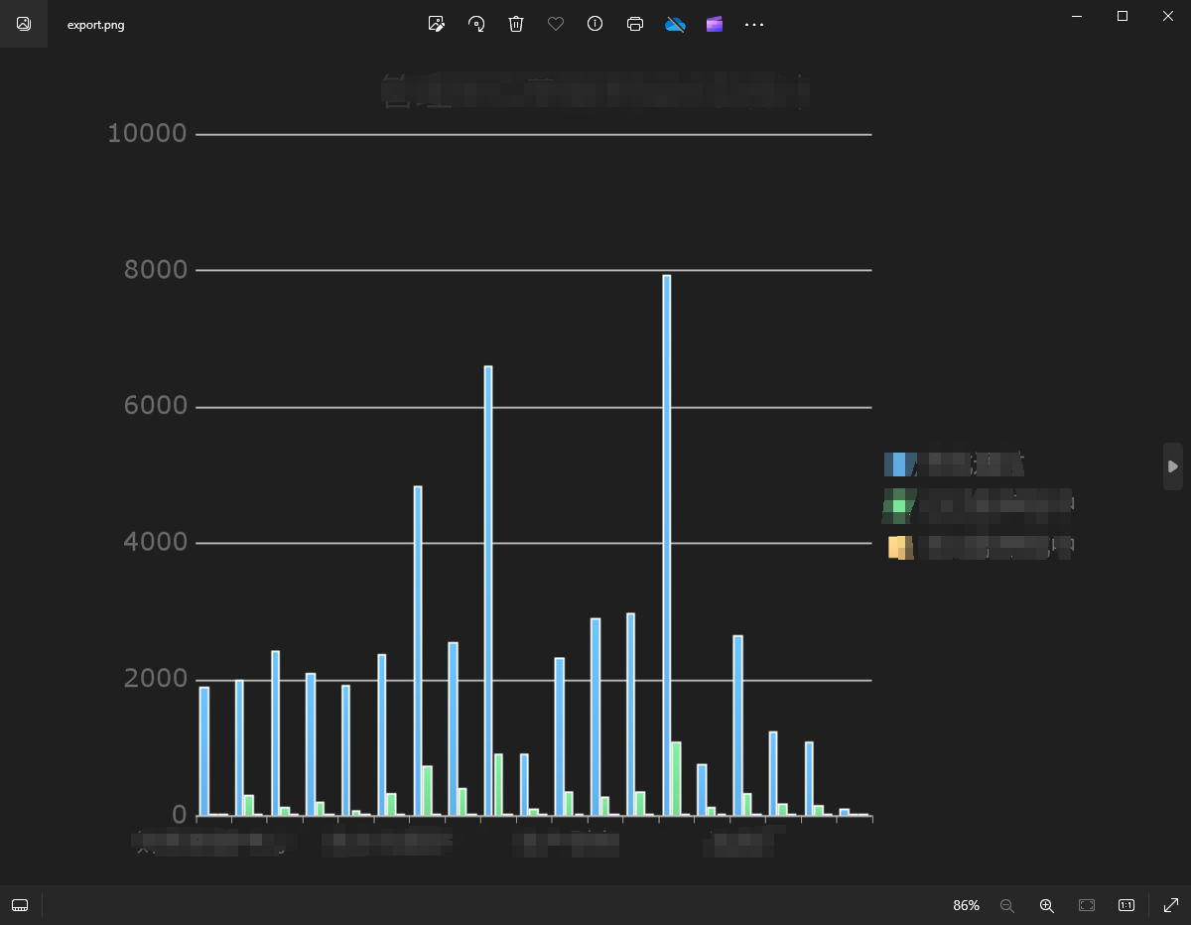Click the OneDrive cloud icon
Screen dimensions: 1191x925
(x=675, y=24)
